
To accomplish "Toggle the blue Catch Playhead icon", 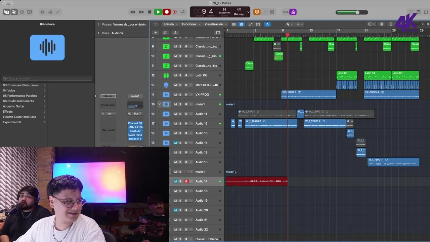I will tap(267, 24).
